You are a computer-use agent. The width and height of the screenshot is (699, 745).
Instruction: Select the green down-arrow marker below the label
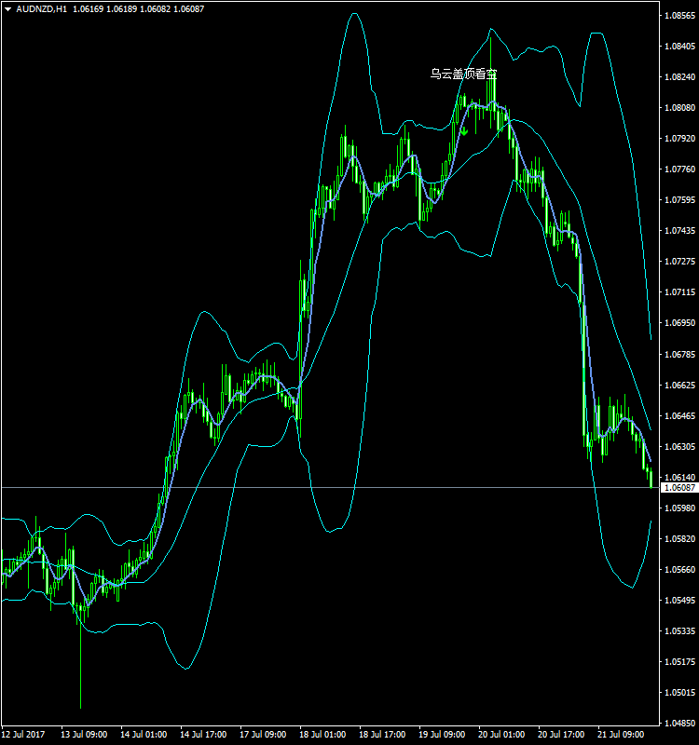464,131
